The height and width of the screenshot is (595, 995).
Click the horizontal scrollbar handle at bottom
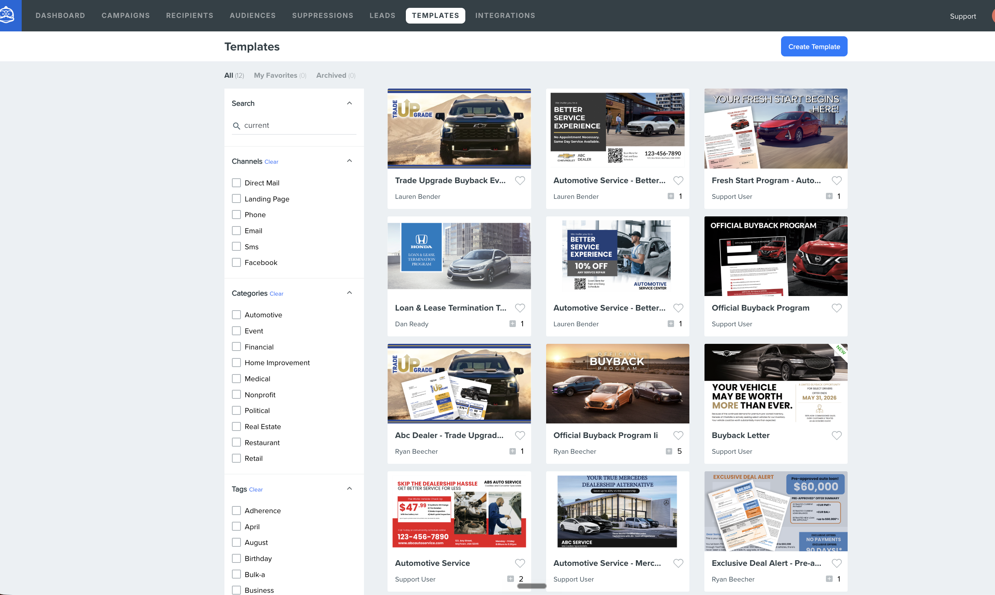(532, 586)
